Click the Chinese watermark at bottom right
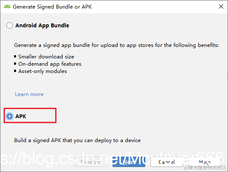228x172 pixels. 205,168
